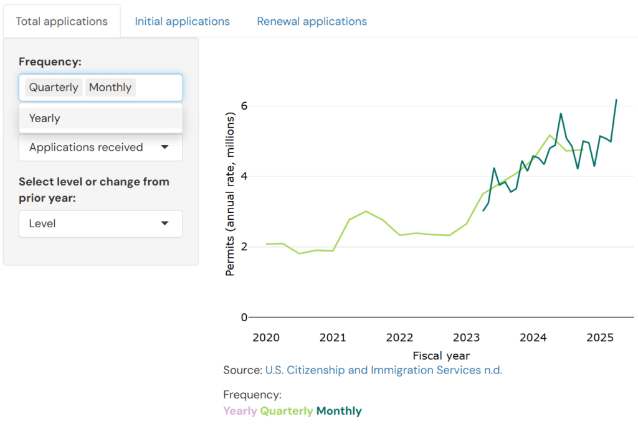
Task: Click the y-axis value 0
Action: click(244, 317)
